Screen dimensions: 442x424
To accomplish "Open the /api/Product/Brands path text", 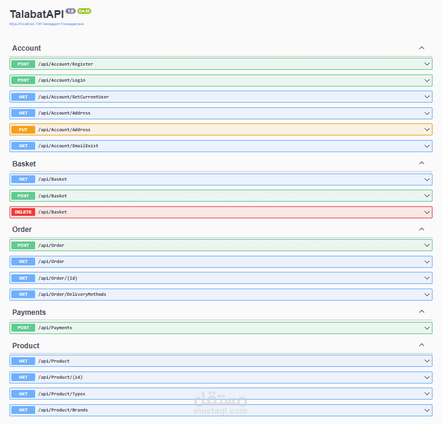I will (63, 410).
